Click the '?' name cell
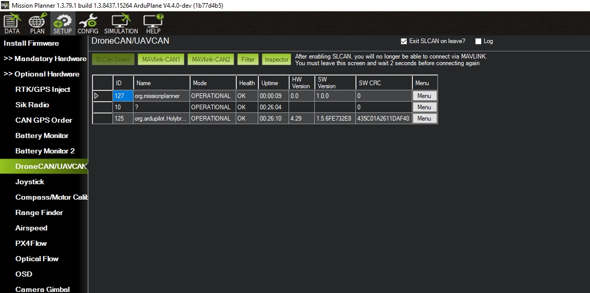Screen dimensions: 590x293 [x=161, y=107]
